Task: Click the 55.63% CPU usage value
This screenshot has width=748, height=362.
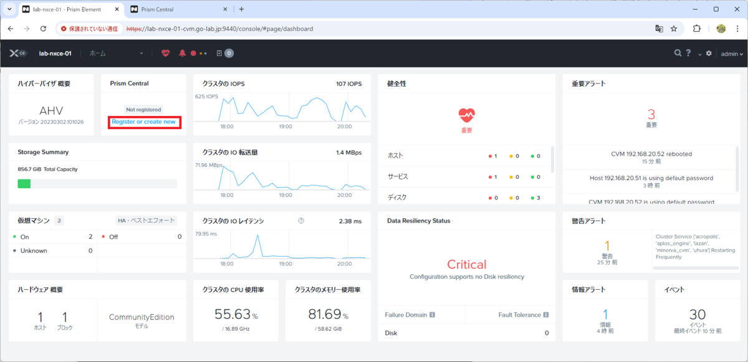Action: [236, 315]
